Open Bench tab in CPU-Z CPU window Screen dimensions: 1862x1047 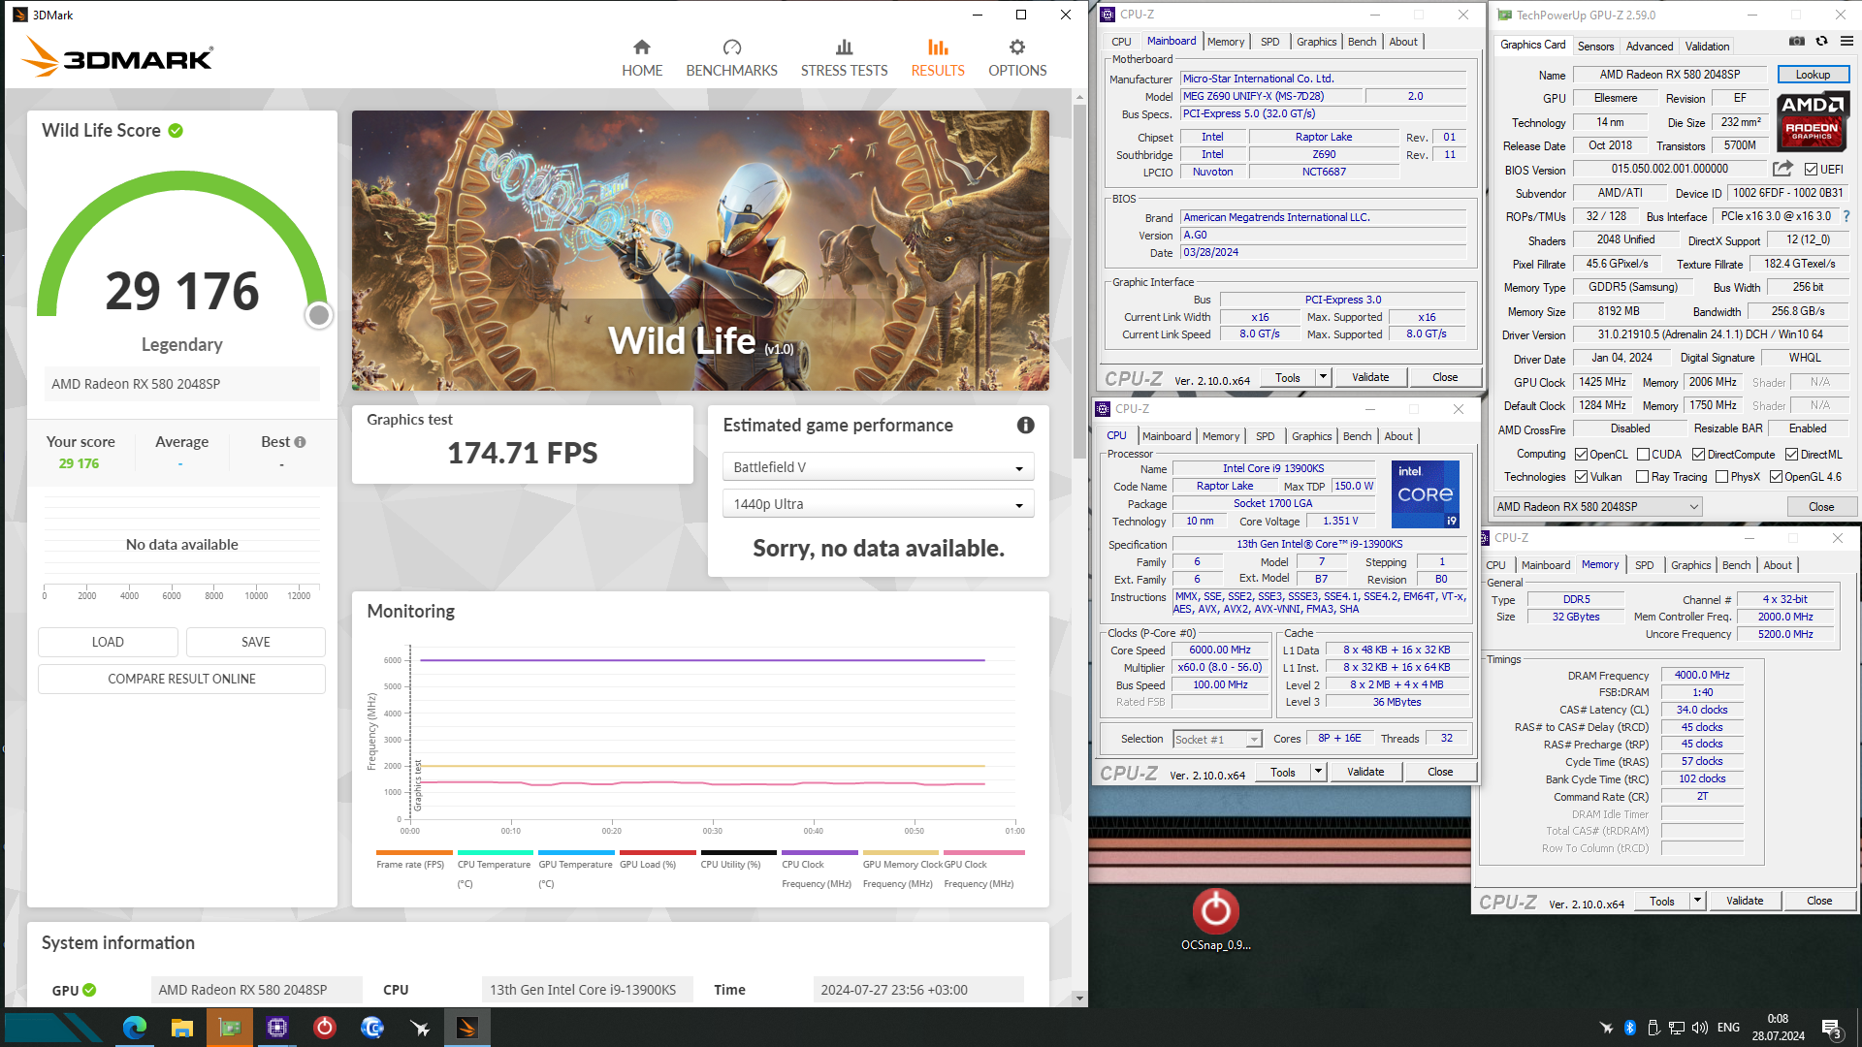point(1357,436)
